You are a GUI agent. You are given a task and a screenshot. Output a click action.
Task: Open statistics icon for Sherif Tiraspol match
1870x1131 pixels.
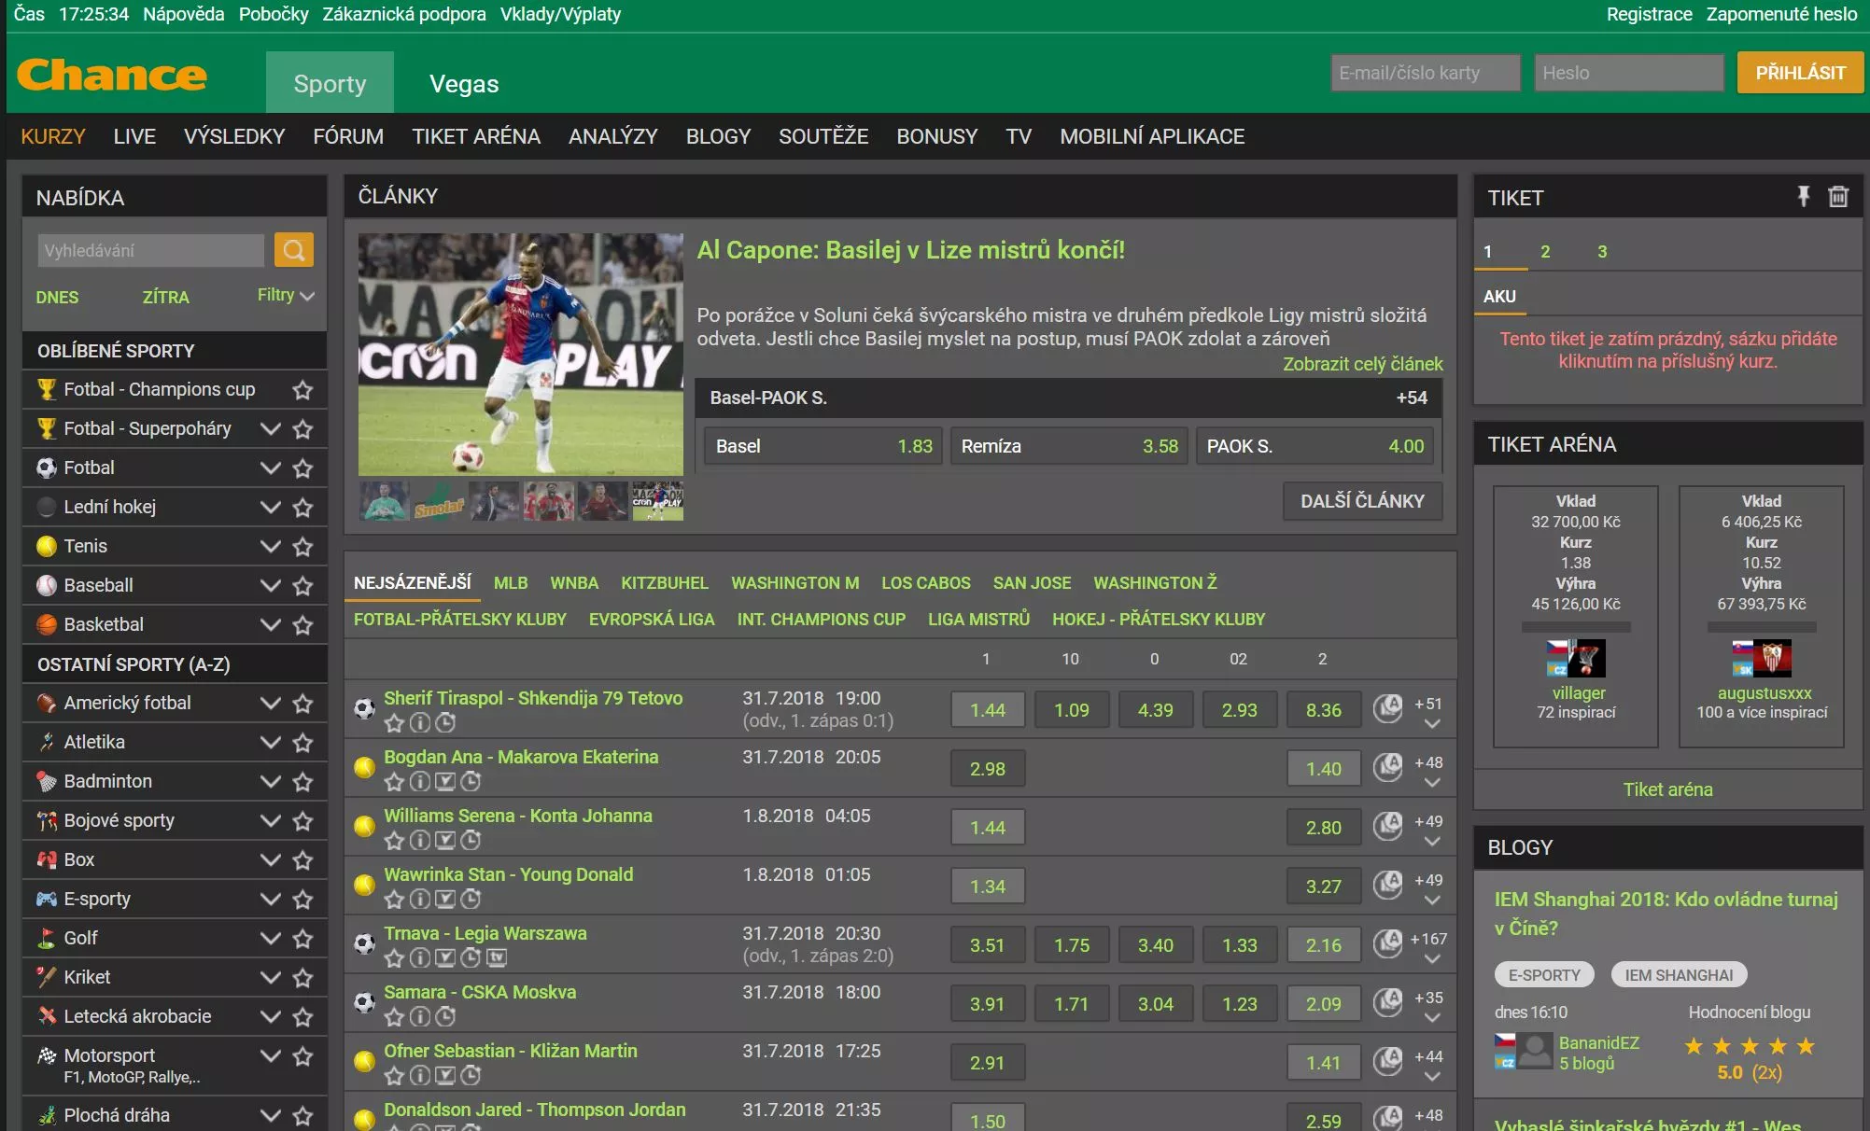click(1387, 708)
